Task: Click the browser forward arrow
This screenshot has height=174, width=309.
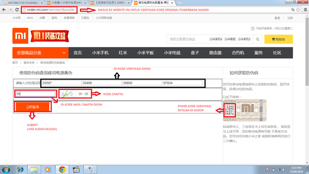Action: coord(11,10)
